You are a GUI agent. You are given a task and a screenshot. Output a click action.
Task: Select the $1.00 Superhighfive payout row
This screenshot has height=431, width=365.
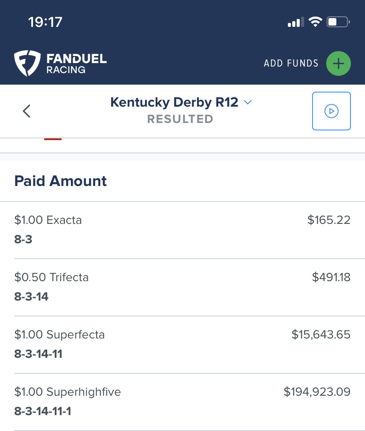[182, 401]
